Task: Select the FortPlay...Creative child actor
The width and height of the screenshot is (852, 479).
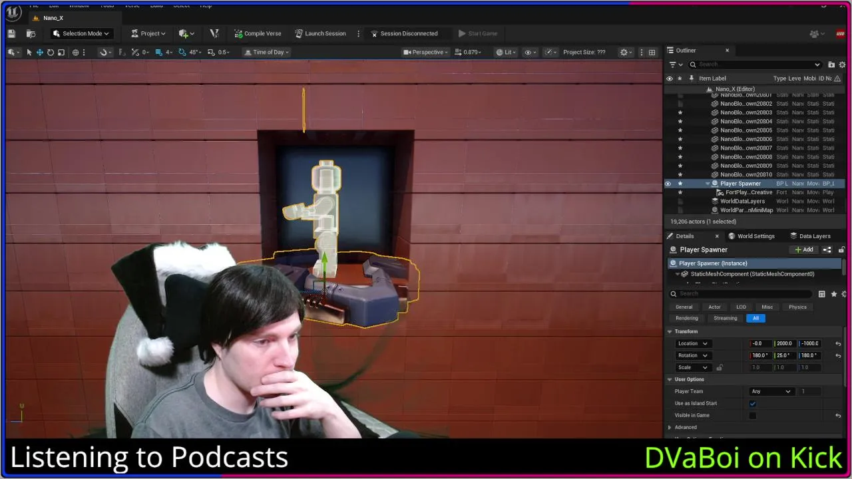Action: pos(748,192)
